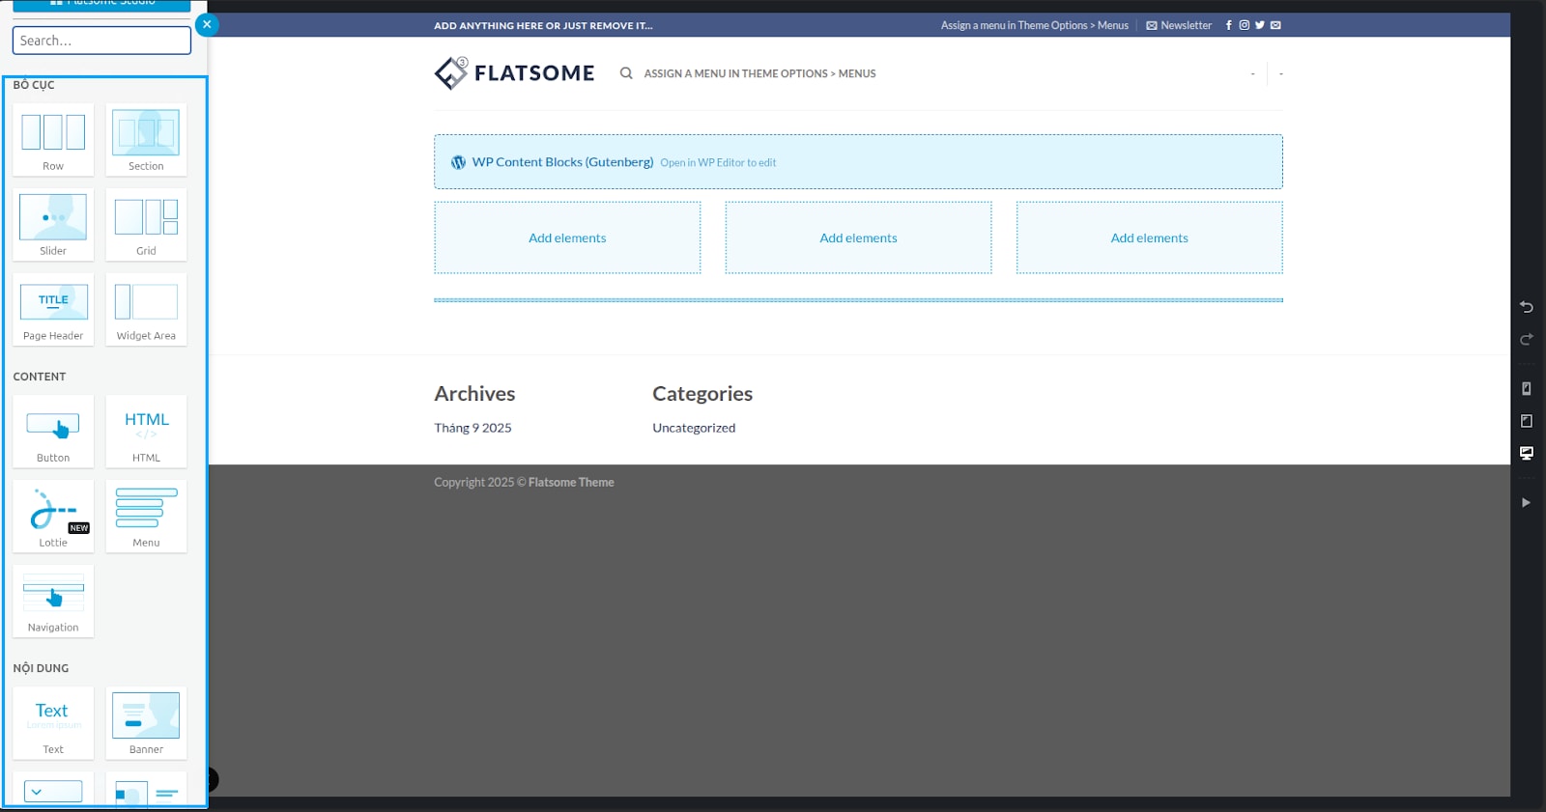Click the play preview triangle icon
Screen dimensions: 1546x812
click(x=1526, y=502)
